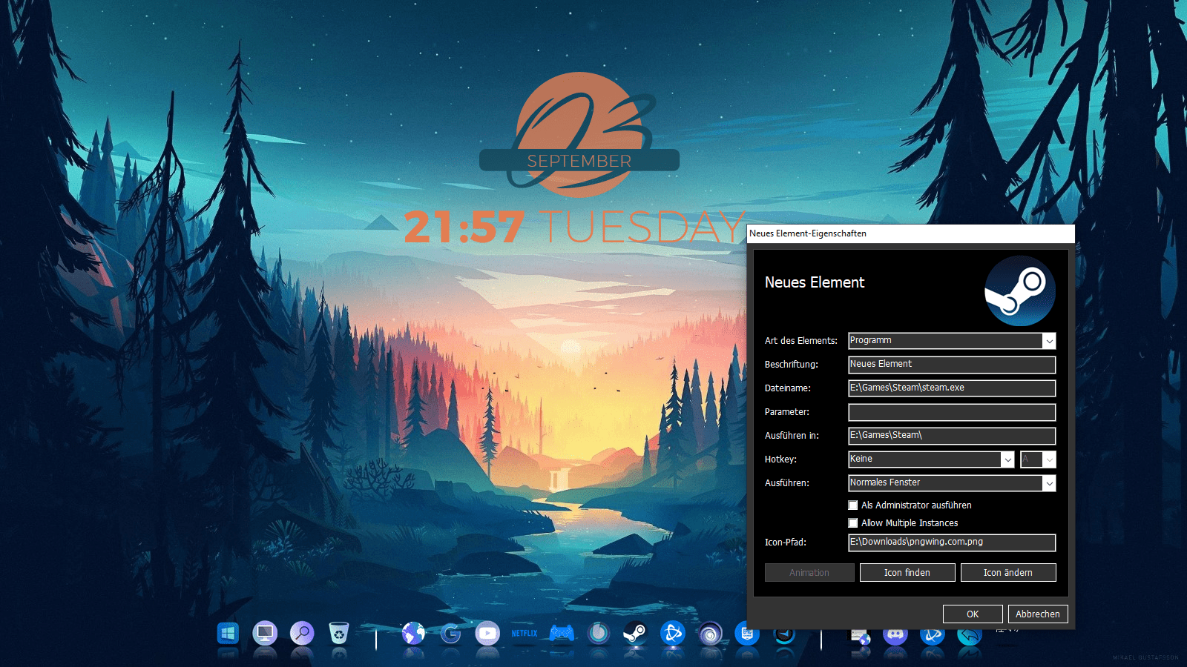Viewport: 1187px width, 667px height.
Task: Enable Als Administrator ausführen checkbox
Action: (x=853, y=505)
